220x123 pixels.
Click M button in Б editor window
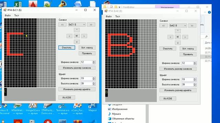tap(77, 36)
